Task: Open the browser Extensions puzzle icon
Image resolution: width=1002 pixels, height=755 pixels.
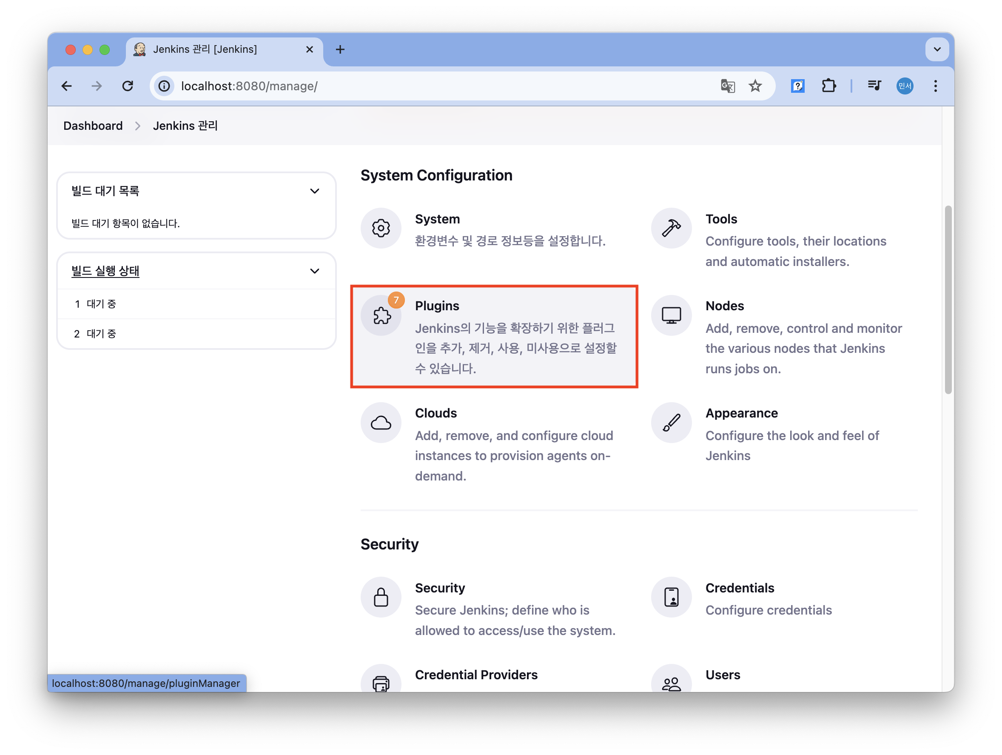Action: [x=828, y=86]
